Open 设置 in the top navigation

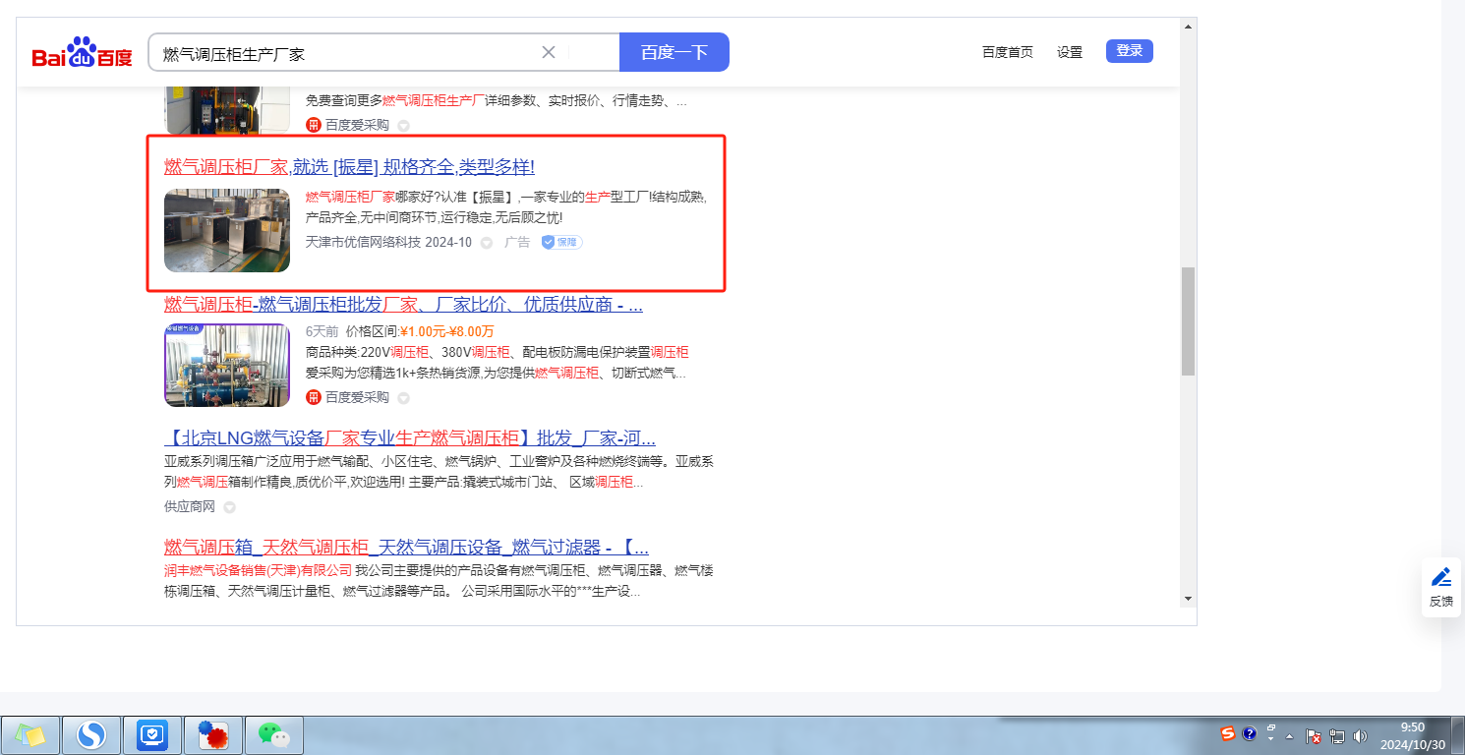(x=1069, y=52)
